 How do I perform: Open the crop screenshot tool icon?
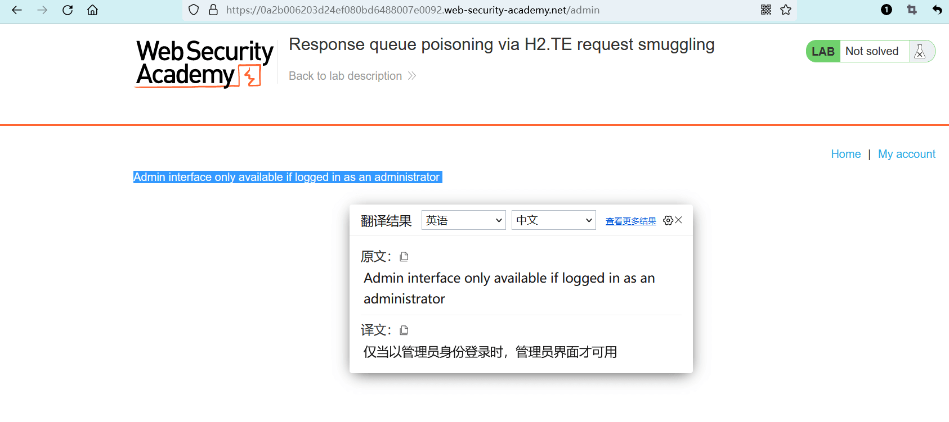point(912,10)
